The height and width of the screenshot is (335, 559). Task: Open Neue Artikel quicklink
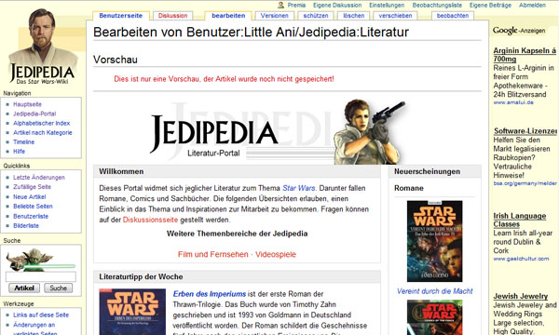30,196
